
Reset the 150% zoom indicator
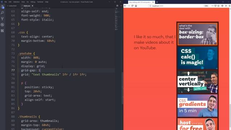point(206,6)
